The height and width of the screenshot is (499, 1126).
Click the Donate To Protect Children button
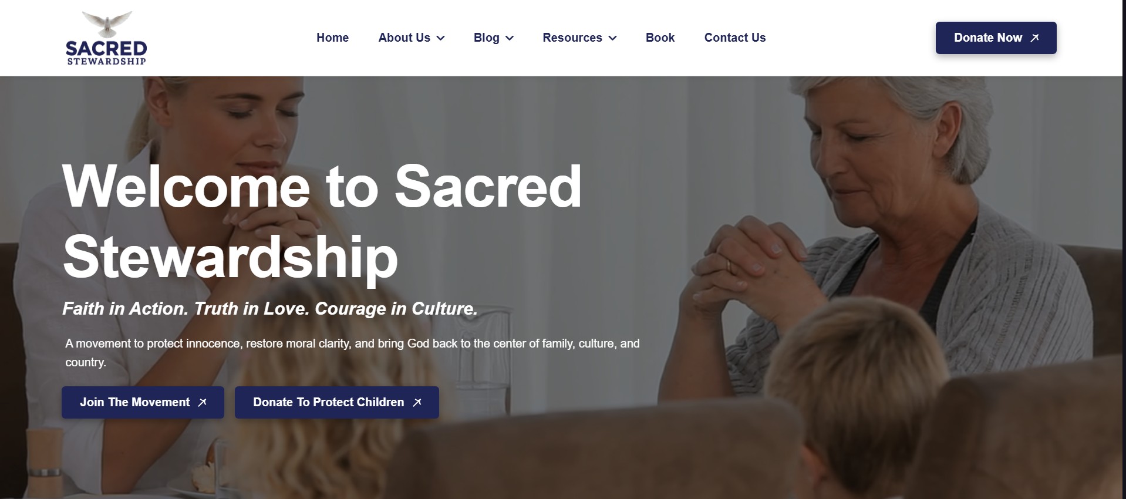click(337, 402)
